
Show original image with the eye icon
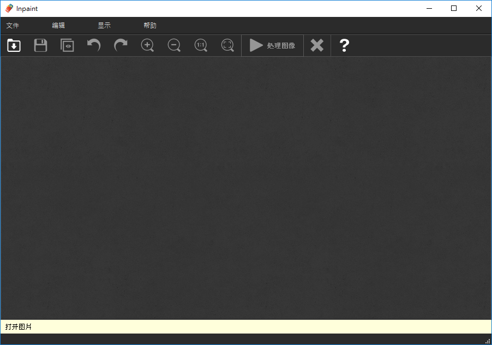coord(67,45)
